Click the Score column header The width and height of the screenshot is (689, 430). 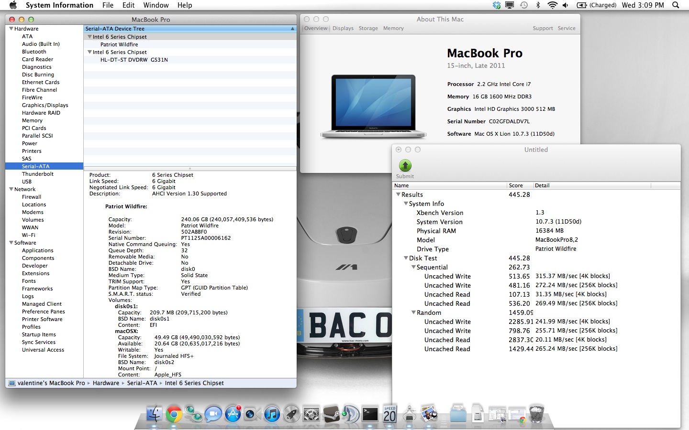520,185
